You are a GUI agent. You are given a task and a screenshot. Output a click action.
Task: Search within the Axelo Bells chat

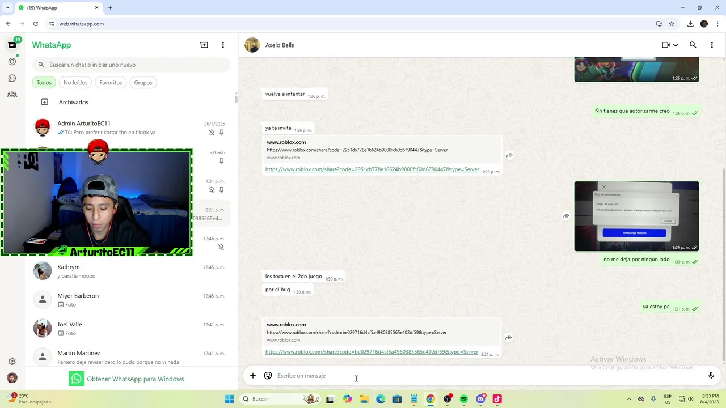coord(693,45)
